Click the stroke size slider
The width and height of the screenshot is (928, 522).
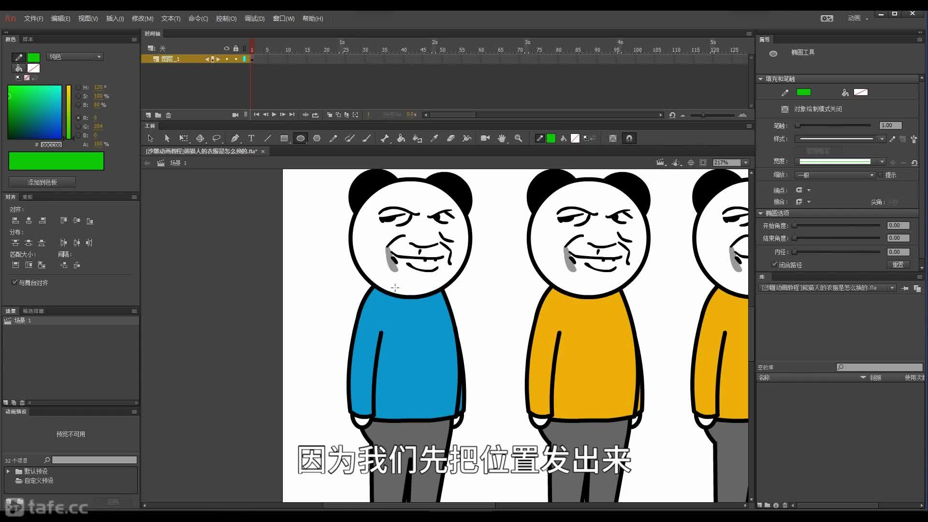(x=834, y=125)
